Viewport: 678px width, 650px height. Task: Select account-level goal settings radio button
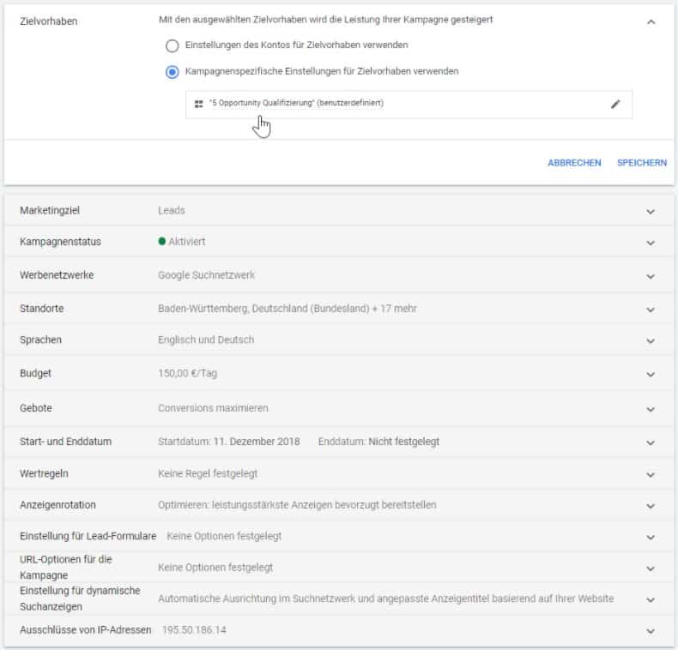[173, 45]
